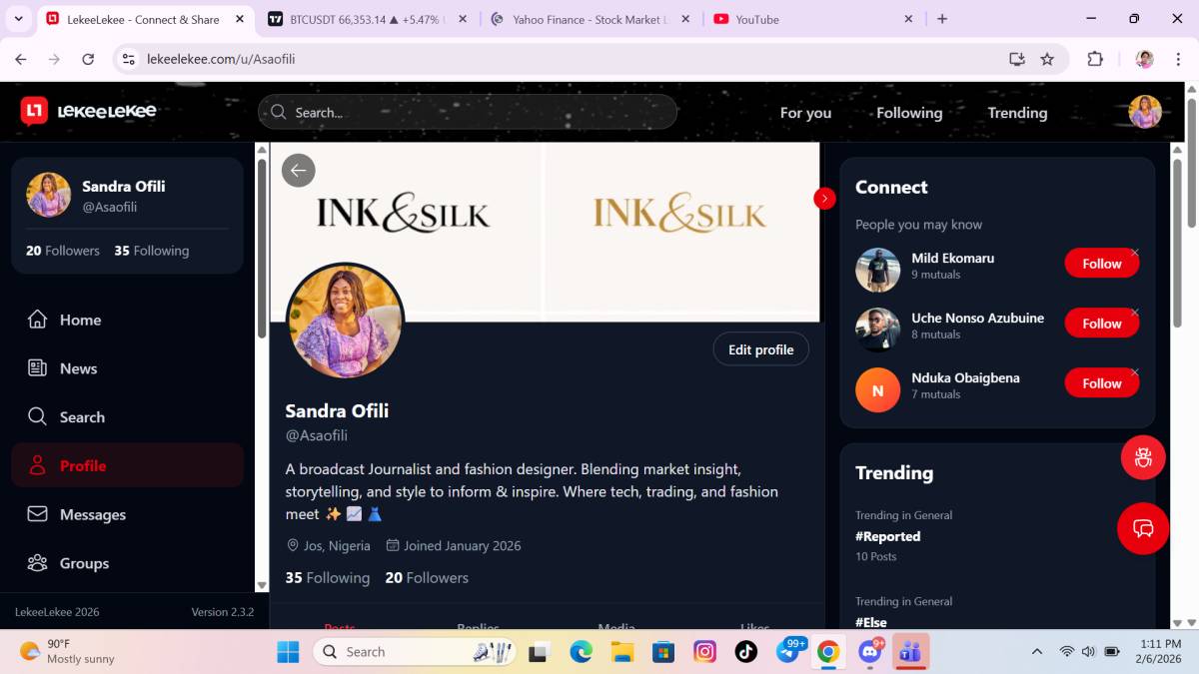
Task: Click the red chat floating button
Action: (1143, 528)
